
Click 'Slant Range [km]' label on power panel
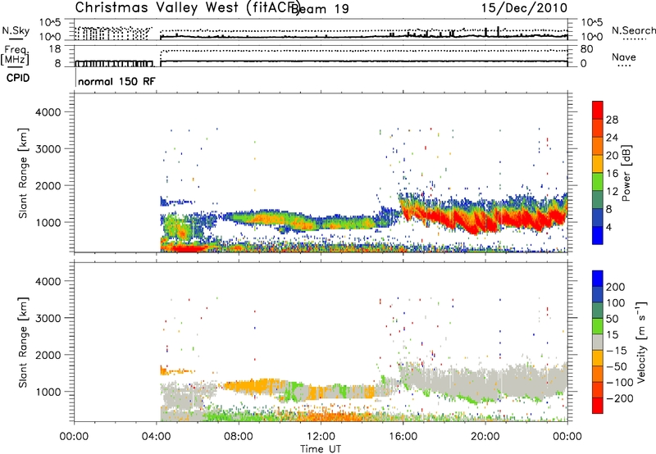point(24,173)
